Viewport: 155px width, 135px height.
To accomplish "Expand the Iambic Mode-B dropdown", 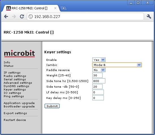I will coord(117,65).
